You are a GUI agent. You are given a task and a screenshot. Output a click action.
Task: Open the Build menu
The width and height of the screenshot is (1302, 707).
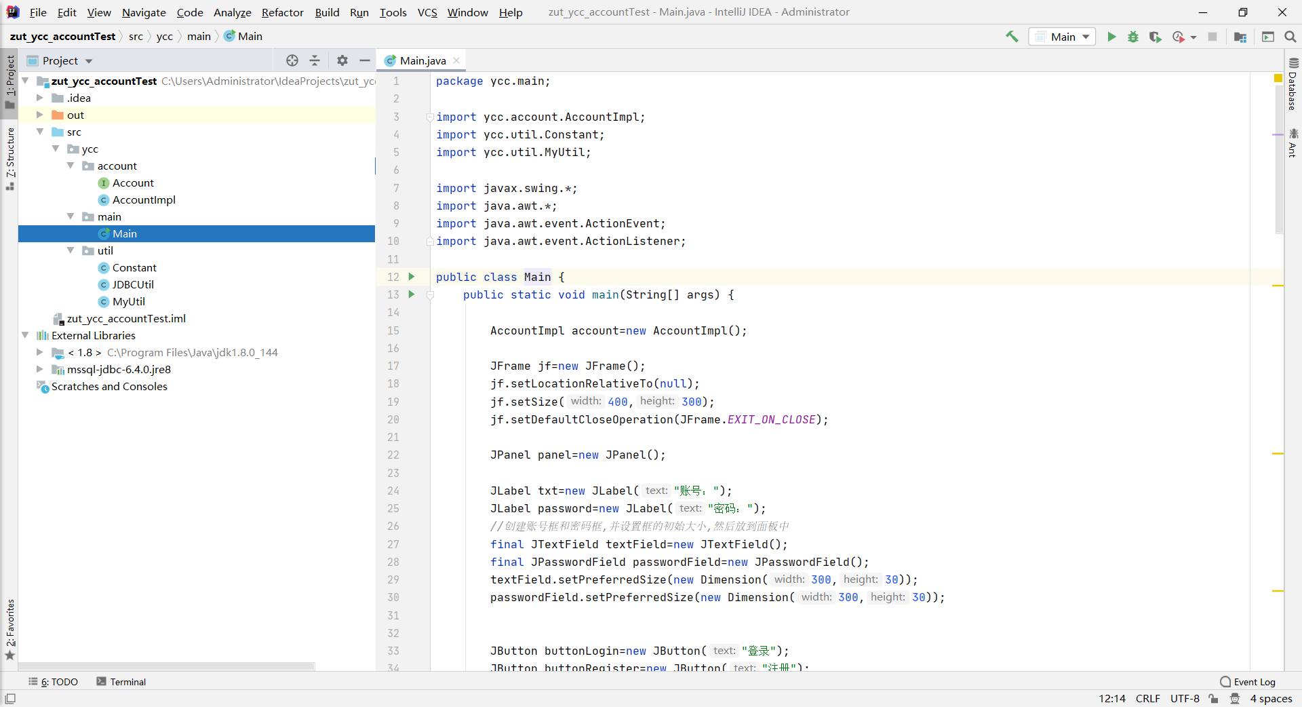[327, 12]
